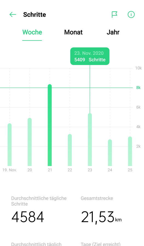Tap the 8k goal line label

pyautogui.click(x=138, y=88)
